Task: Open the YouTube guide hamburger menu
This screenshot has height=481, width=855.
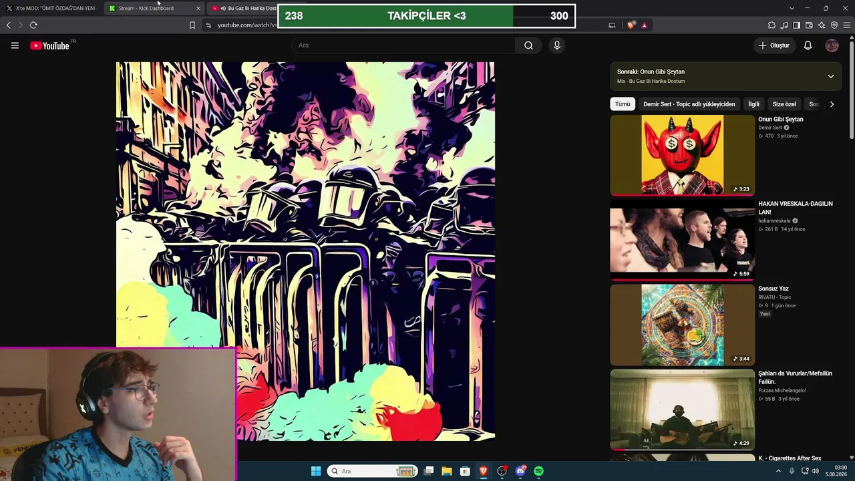Action: coord(15,45)
